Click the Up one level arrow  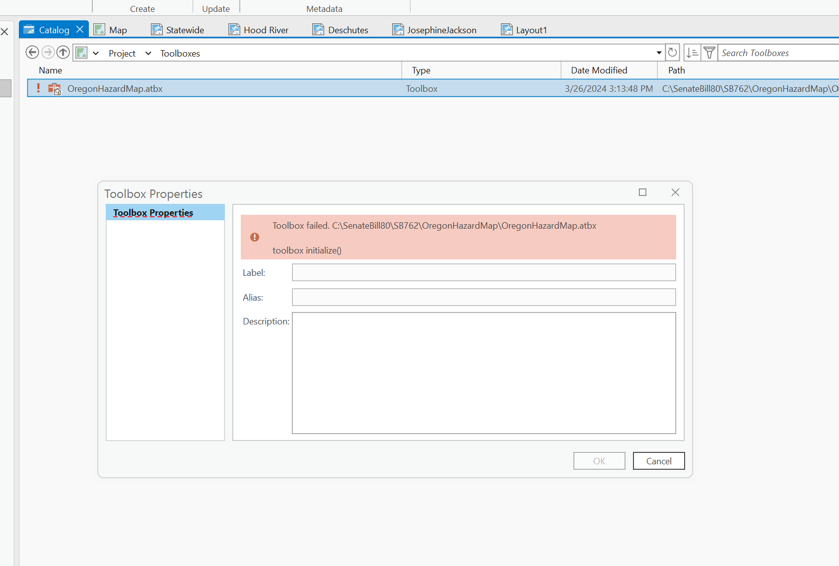point(63,52)
